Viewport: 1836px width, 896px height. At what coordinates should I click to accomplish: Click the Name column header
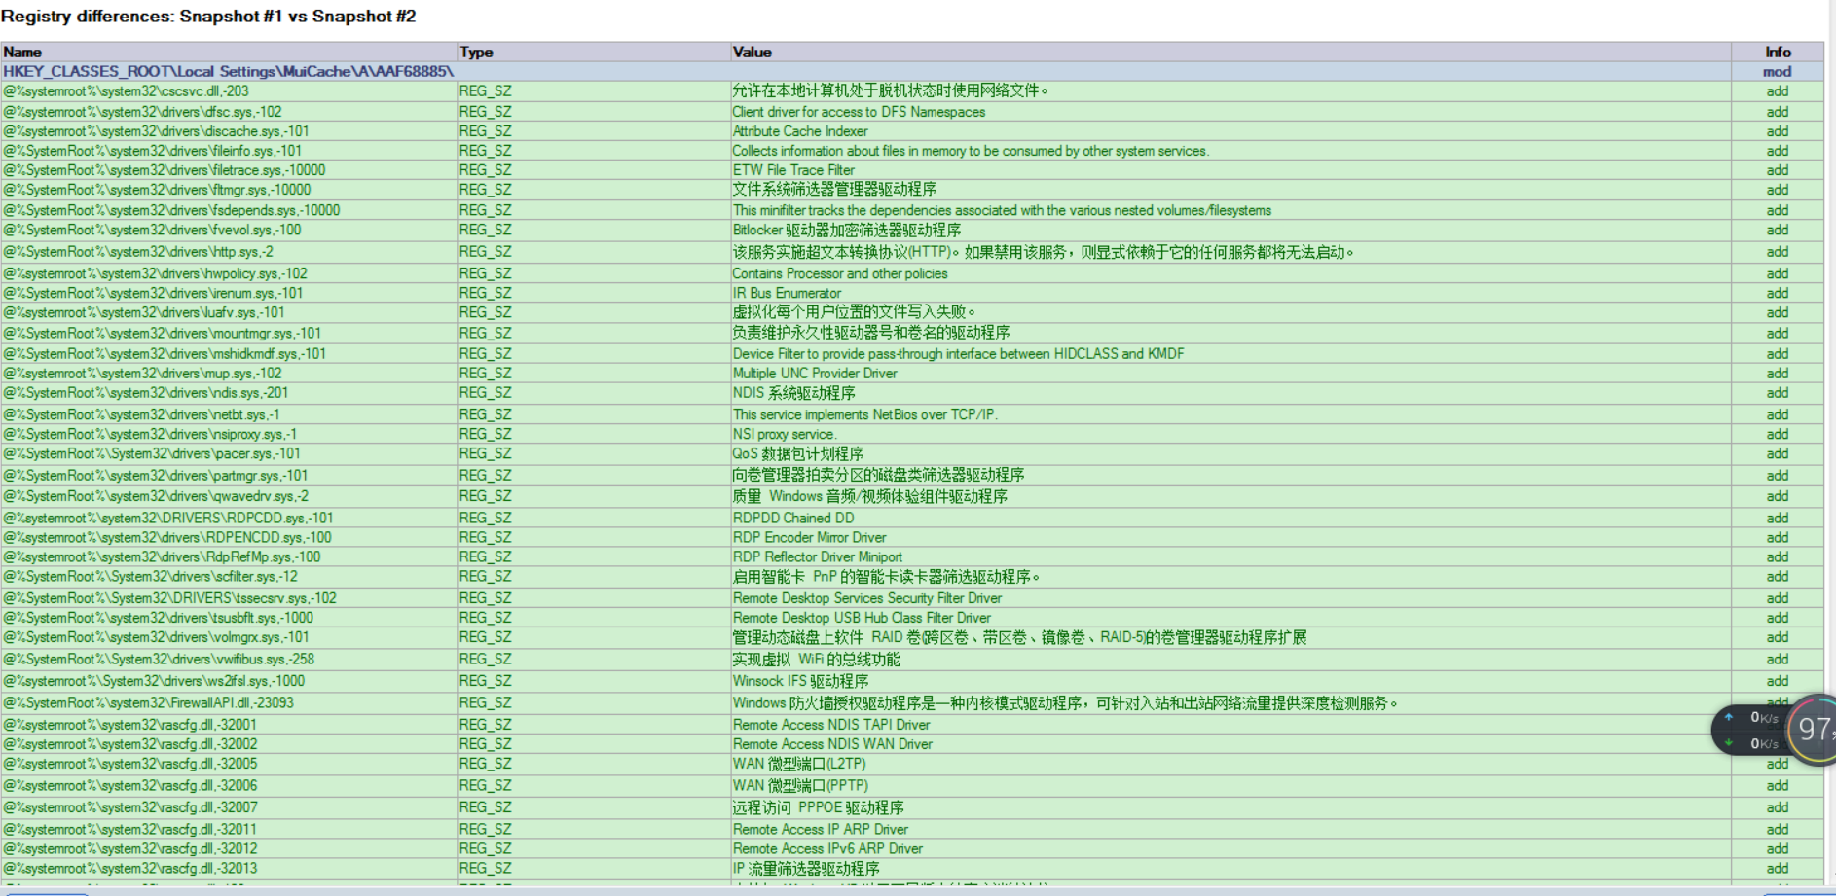(x=229, y=52)
